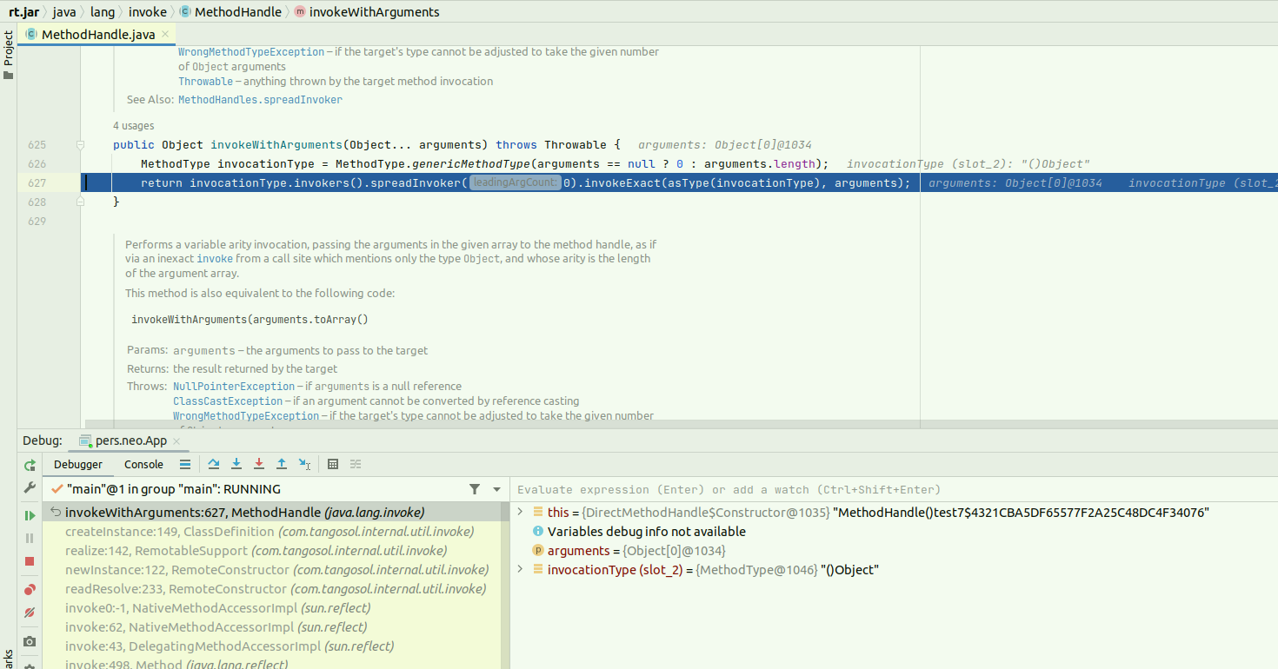Click Step Out up-arrow icon
The height and width of the screenshot is (669, 1278).
pyautogui.click(x=282, y=465)
